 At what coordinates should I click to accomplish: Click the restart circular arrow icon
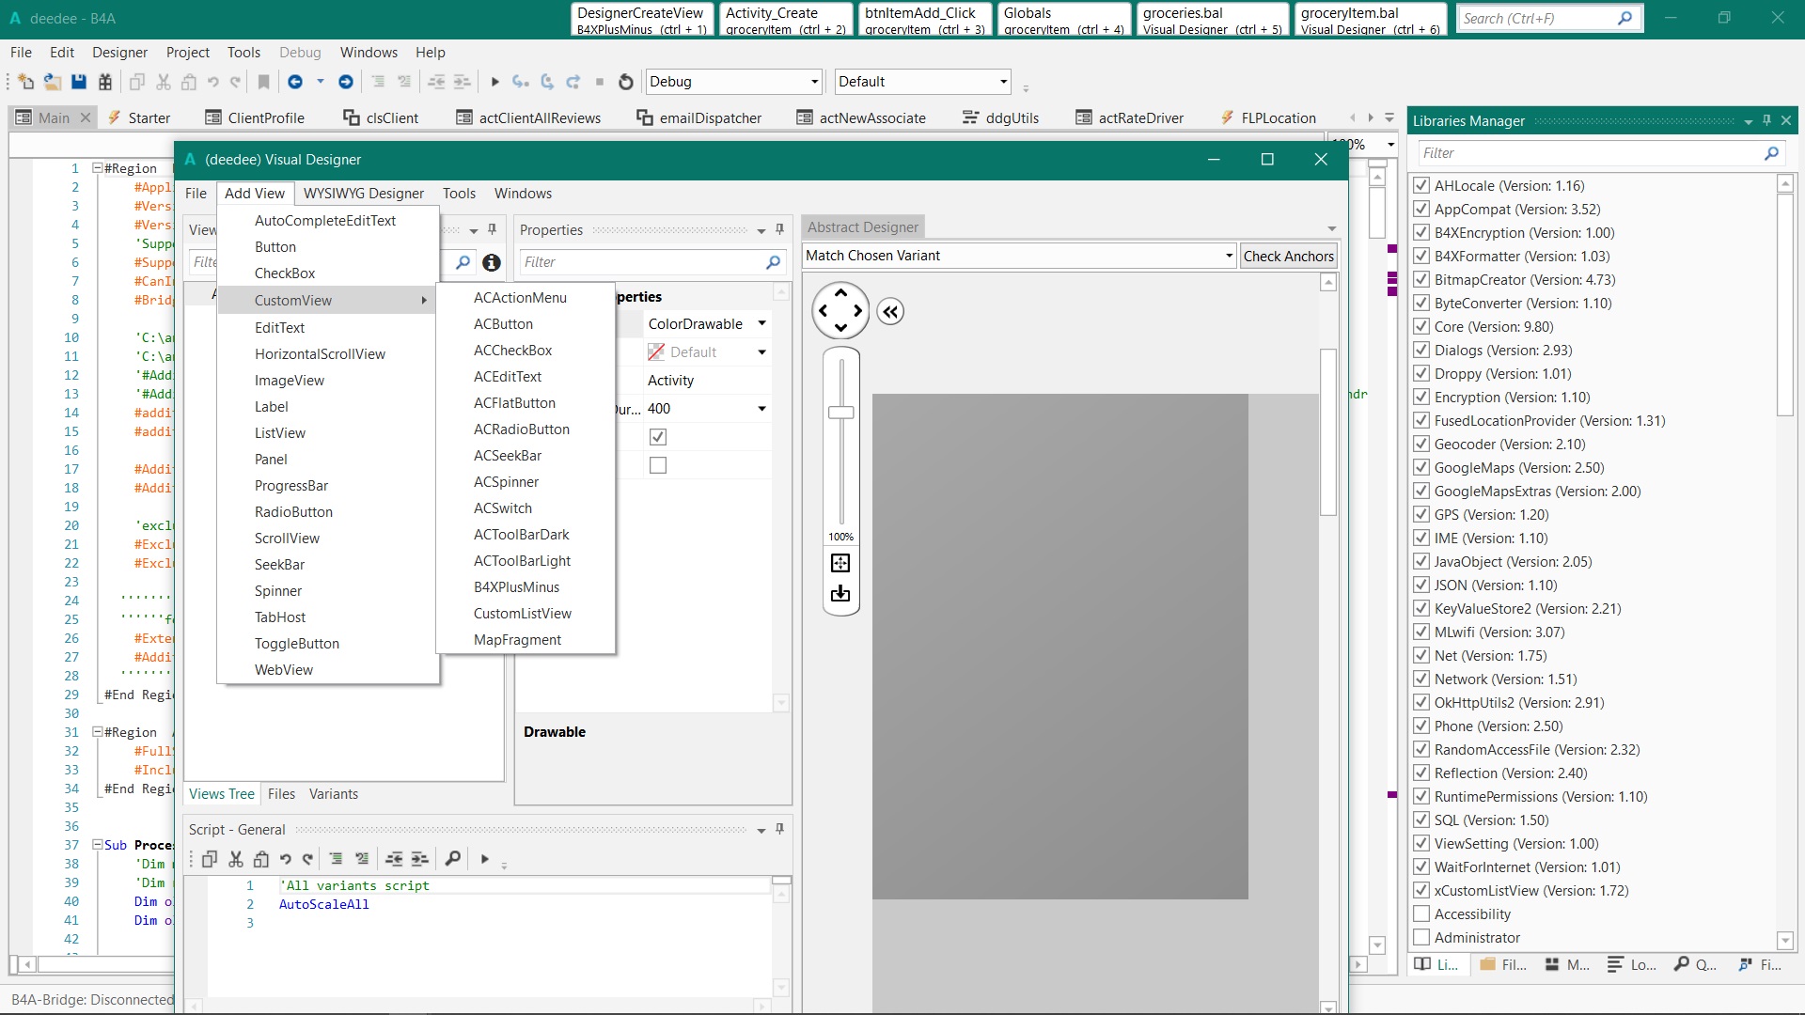(626, 82)
